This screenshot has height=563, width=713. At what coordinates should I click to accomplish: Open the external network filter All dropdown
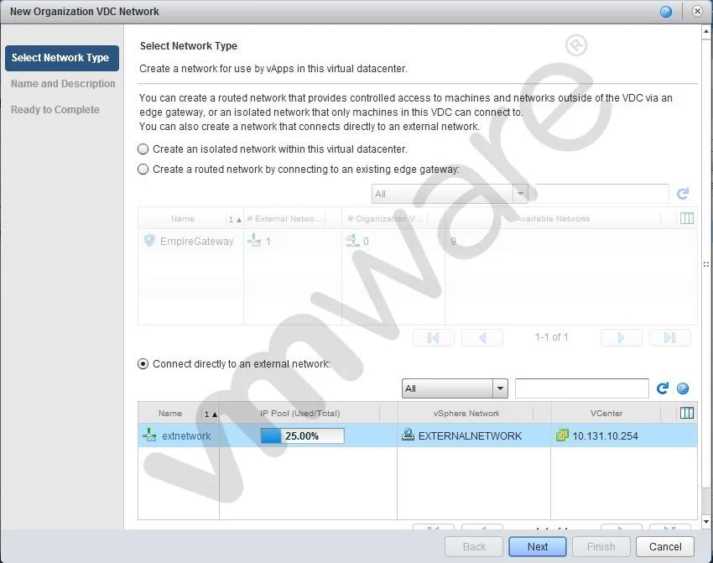(455, 388)
